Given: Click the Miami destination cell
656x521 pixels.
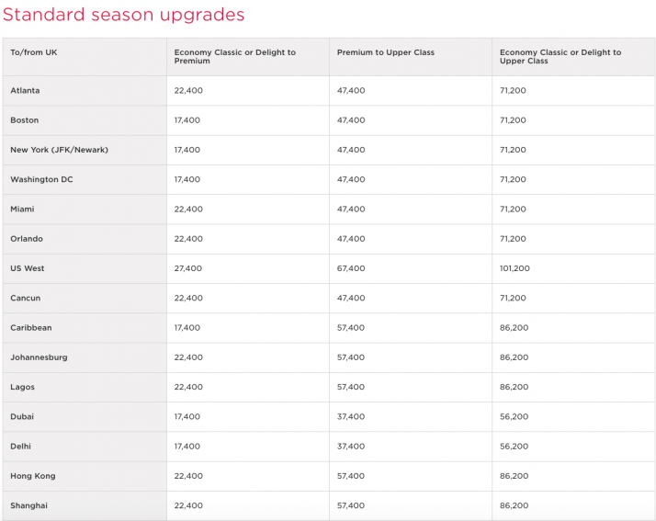Looking at the screenshot, I should (23, 210).
